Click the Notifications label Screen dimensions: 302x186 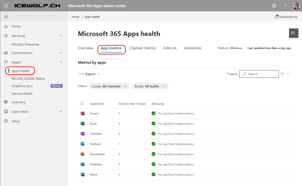[288, 17]
